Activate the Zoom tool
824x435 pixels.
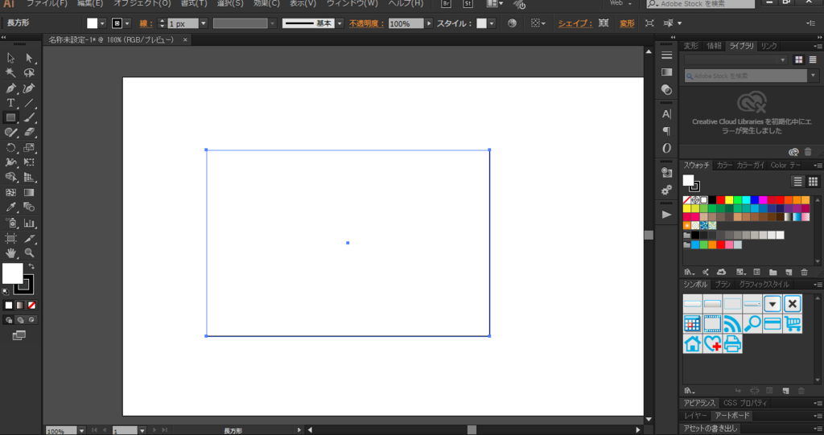[x=30, y=252]
